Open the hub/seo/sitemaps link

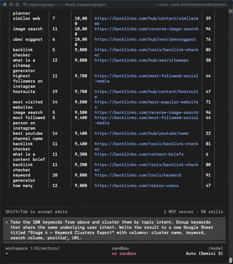(x=141, y=60)
